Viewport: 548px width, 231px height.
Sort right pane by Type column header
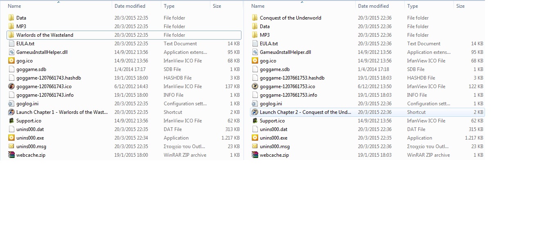[413, 6]
